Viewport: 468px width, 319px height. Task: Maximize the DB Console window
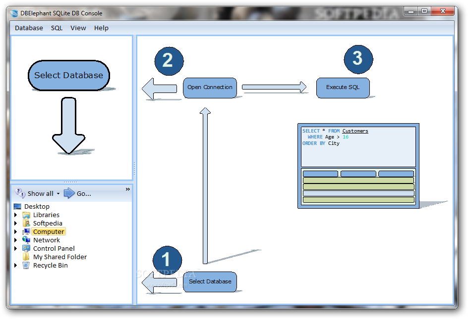424,11
